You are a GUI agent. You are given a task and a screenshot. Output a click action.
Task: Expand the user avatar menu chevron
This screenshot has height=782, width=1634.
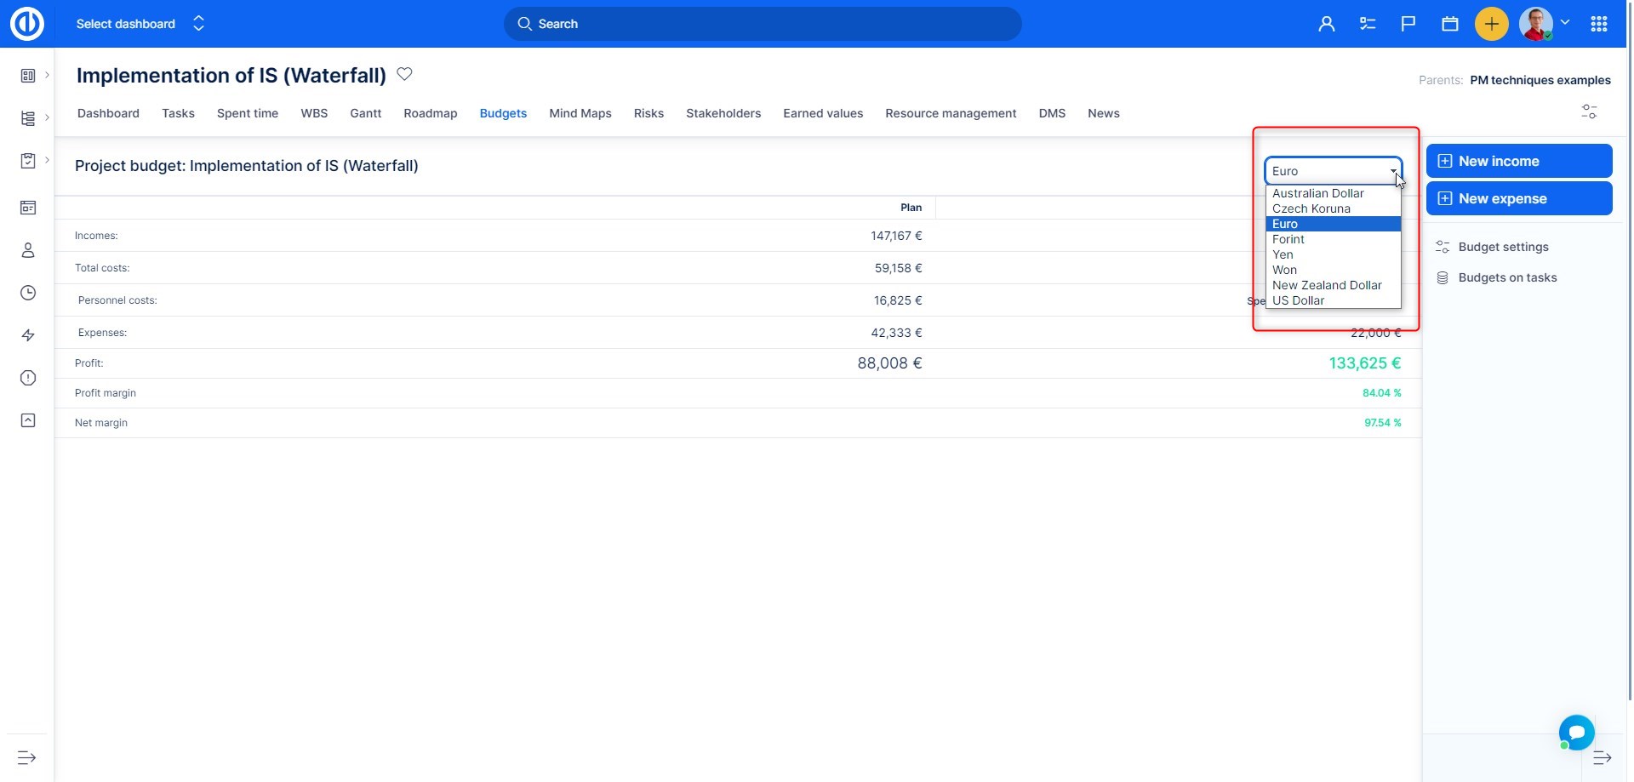point(1565,23)
